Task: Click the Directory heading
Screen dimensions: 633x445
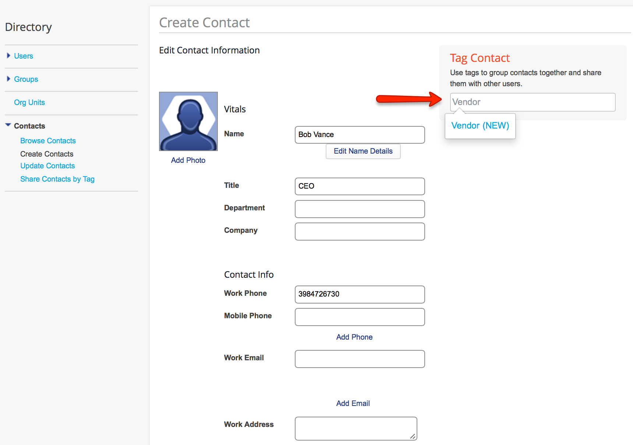Action: 28,27
